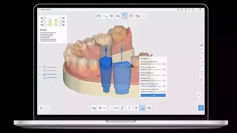Go to the fourth workflow step icon in the top toolbar
This screenshot has height=133, width=237.
118,16
